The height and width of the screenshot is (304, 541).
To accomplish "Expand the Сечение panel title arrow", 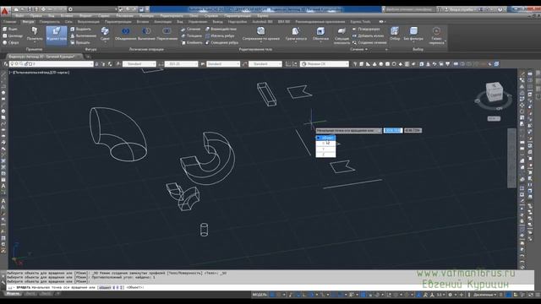I will [366, 50].
